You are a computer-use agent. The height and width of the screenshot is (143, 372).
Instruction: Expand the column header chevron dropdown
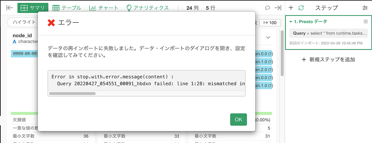(x=268, y=38)
